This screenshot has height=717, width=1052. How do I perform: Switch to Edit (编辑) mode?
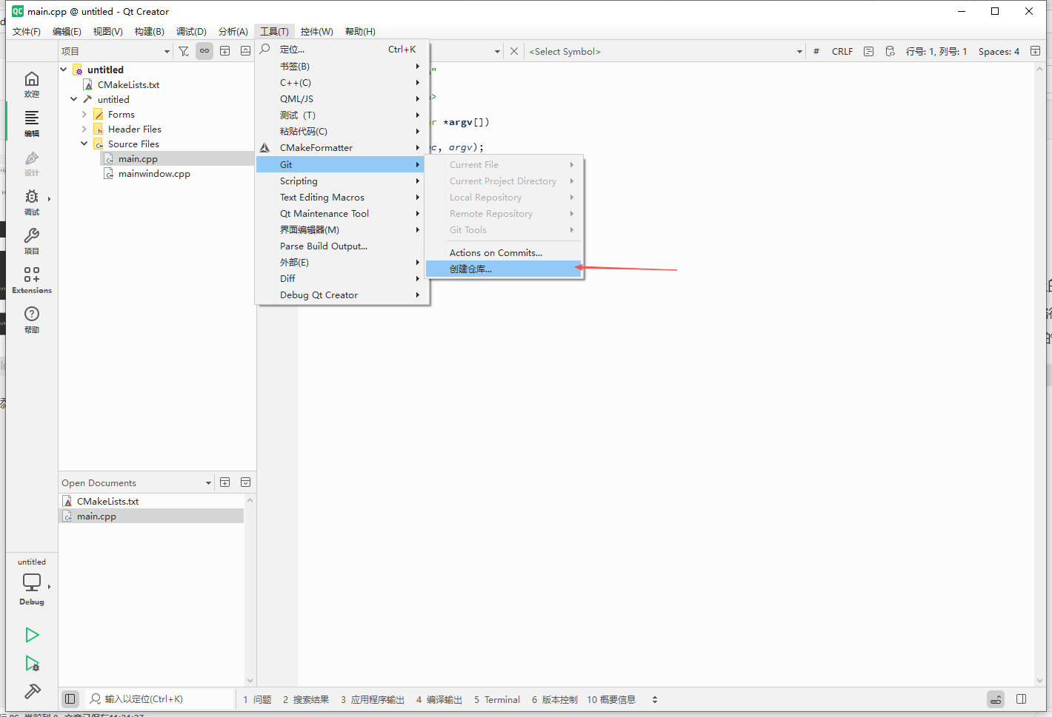[x=32, y=124]
